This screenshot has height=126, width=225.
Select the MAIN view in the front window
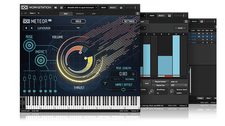coord(104,8)
